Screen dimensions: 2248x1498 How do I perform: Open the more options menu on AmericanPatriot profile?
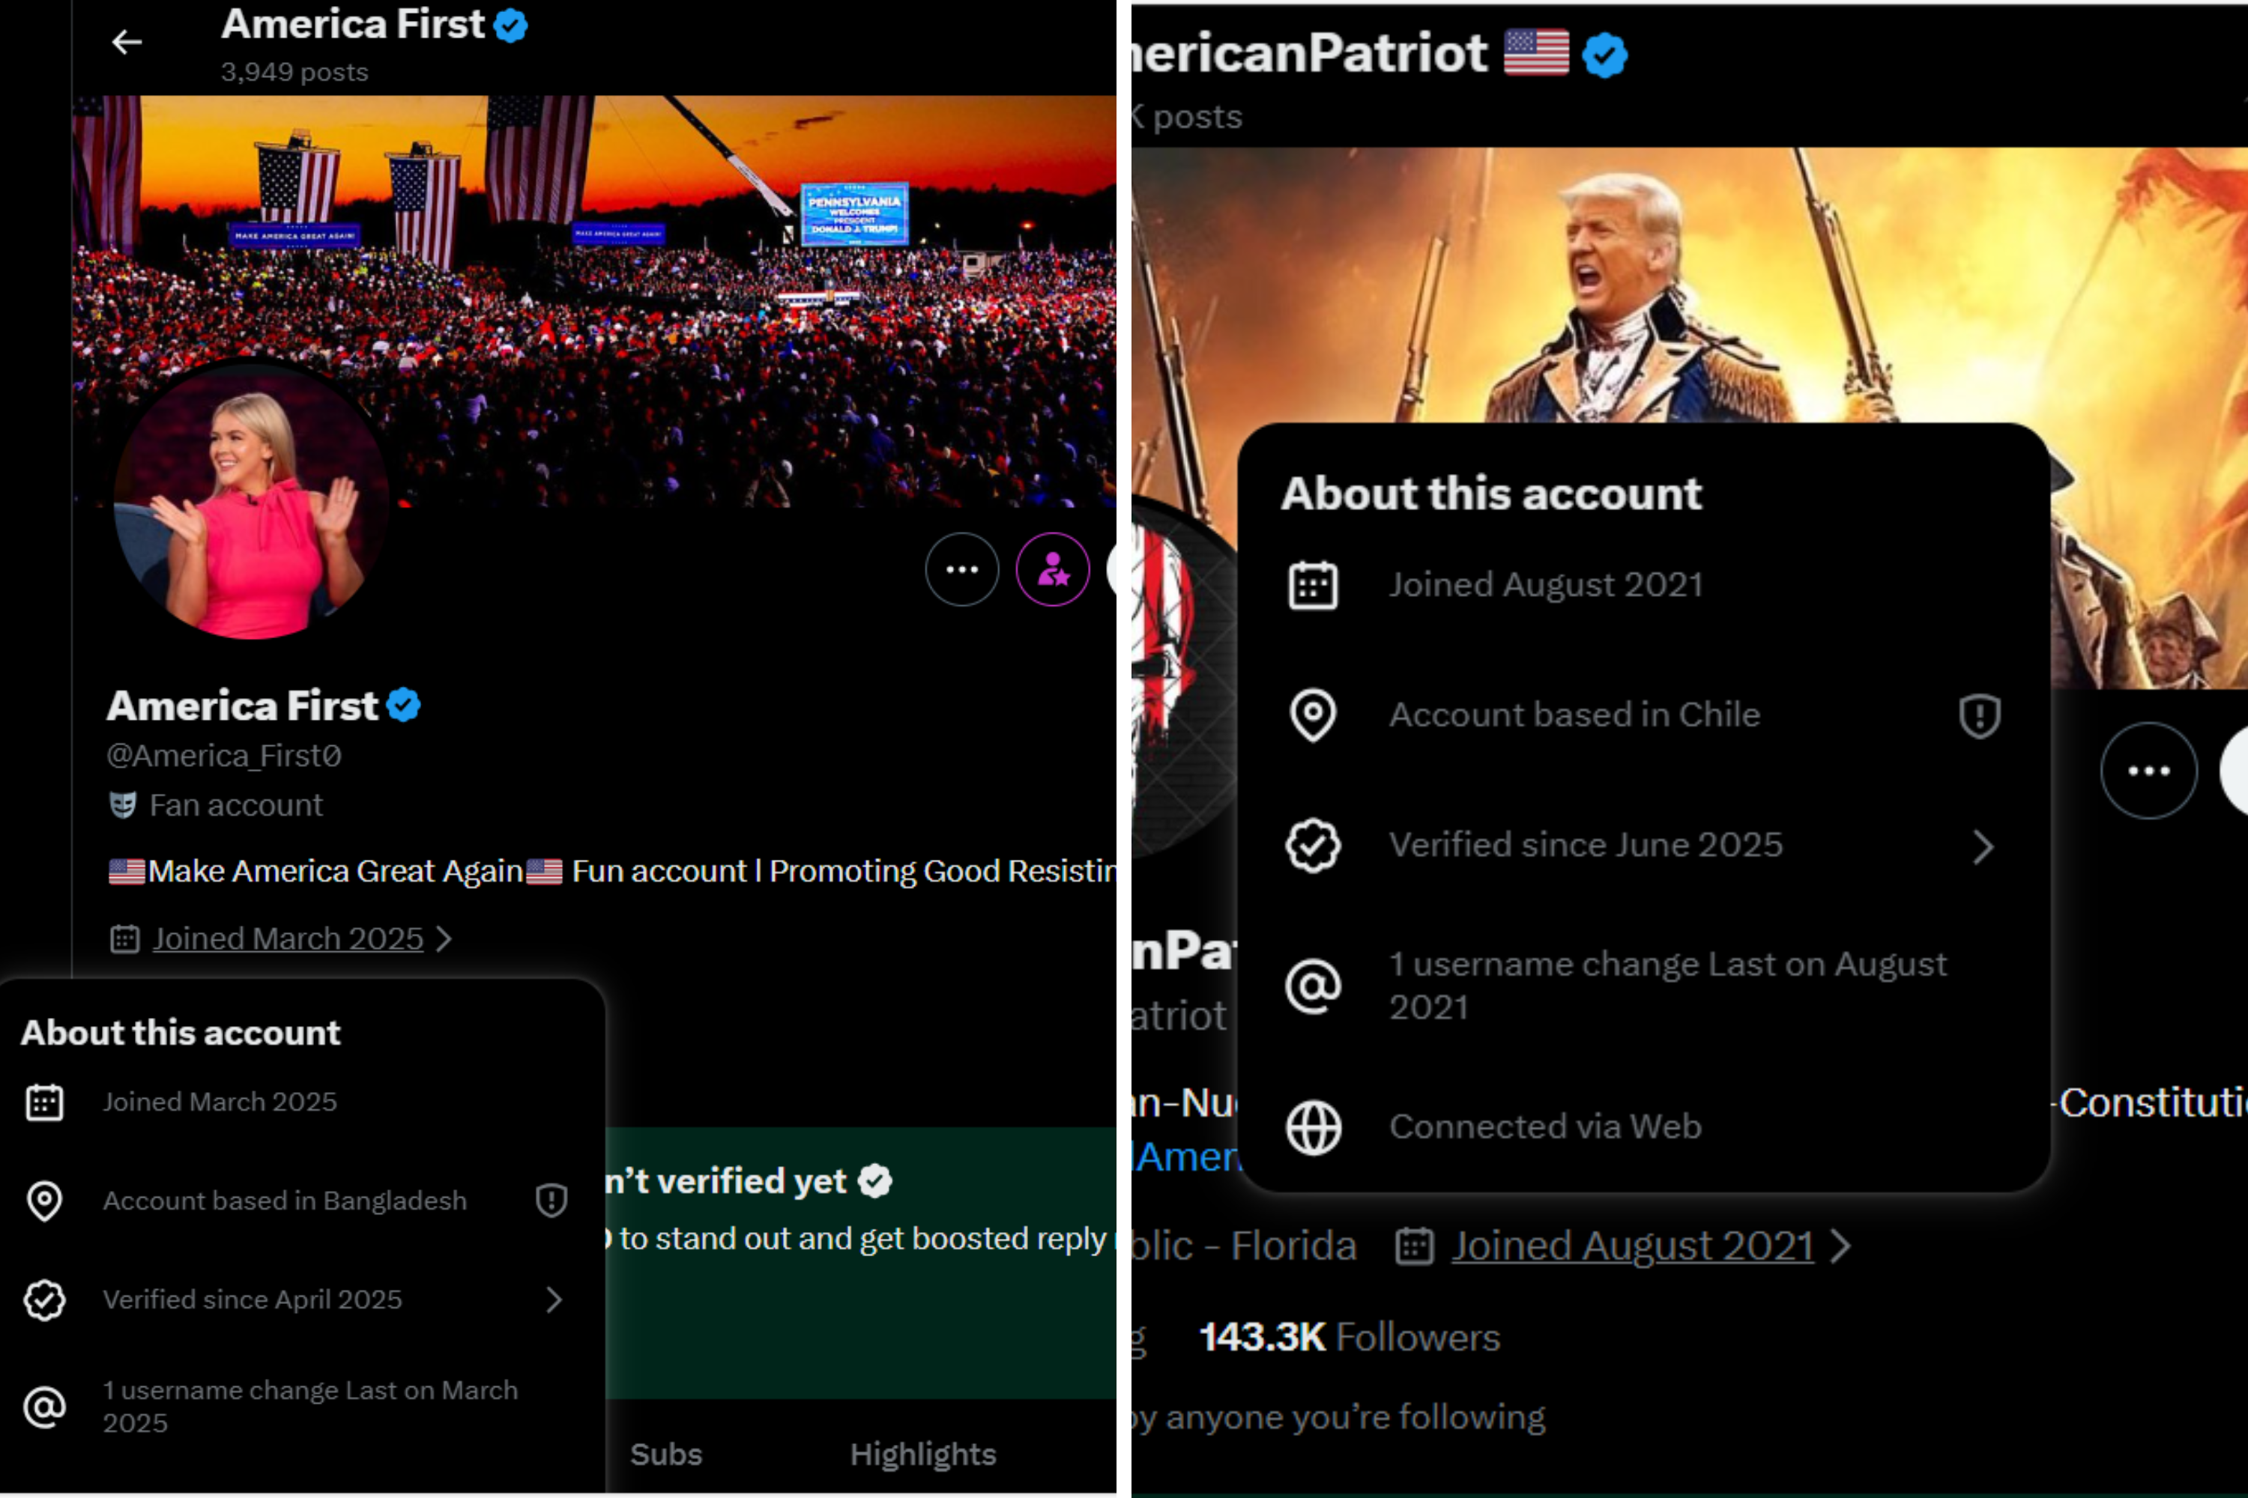tap(2148, 771)
